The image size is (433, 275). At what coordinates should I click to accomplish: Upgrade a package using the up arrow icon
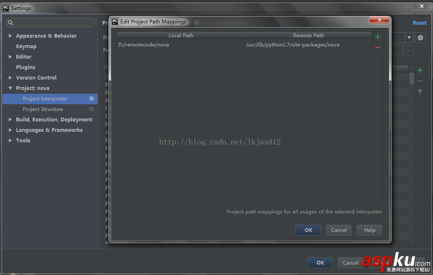tap(420, 91)
